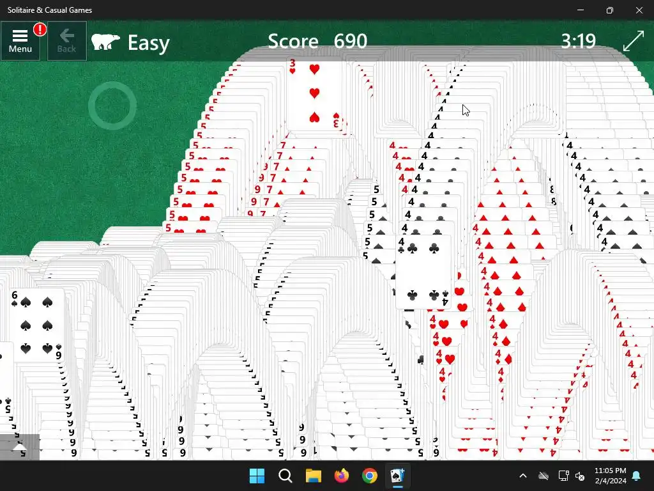This screenshot has width=654, height=491.
Task: Click Solitaire app icon in taskbar
Action: 397,476
